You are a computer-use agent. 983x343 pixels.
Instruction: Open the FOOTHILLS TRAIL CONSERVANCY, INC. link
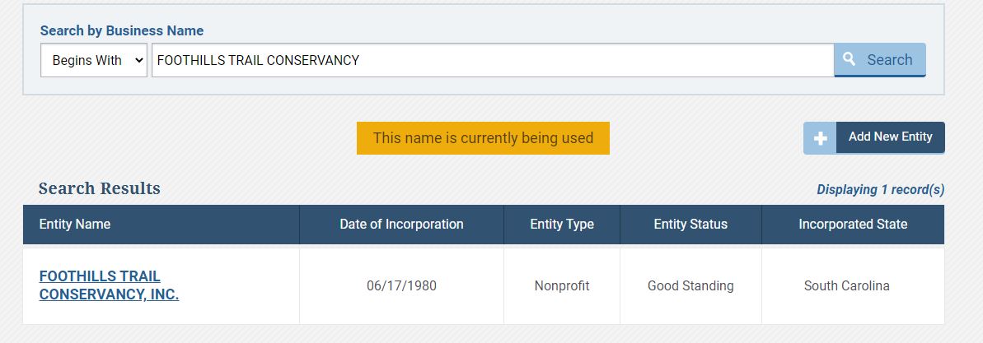(x=109, y=285)
